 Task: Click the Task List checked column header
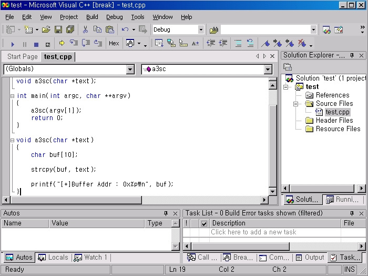tap(204, 223)
